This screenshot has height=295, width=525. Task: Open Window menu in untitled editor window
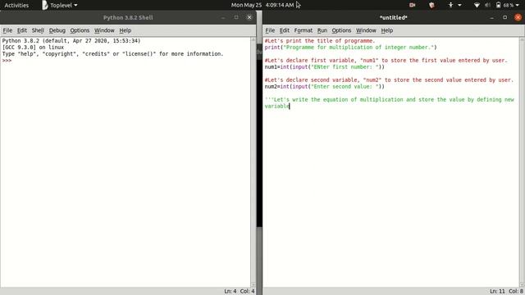tap(366, 30)
